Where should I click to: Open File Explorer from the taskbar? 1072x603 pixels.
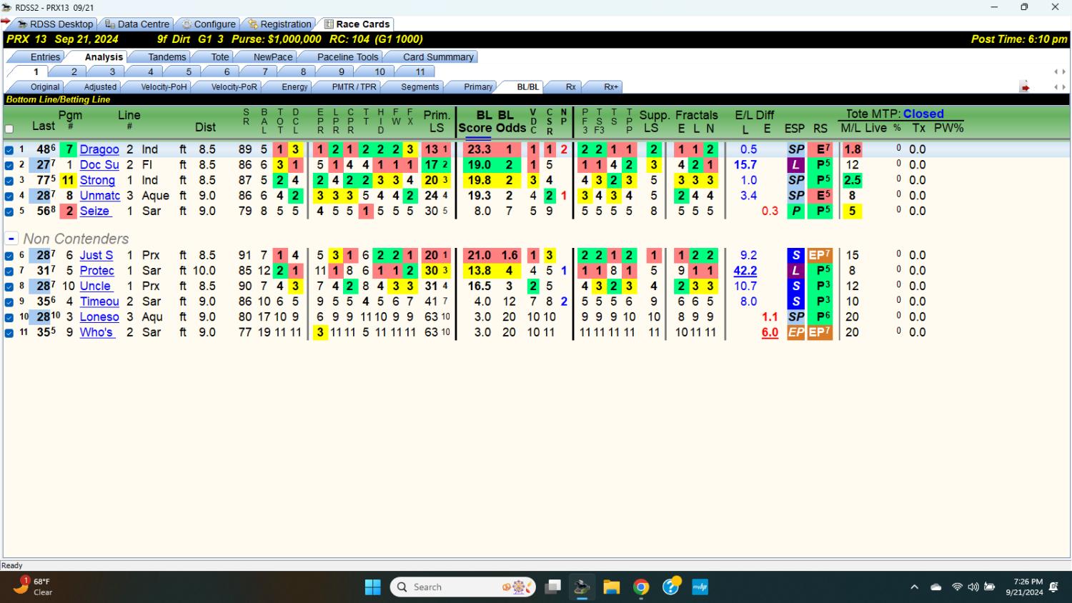point(611,587)
